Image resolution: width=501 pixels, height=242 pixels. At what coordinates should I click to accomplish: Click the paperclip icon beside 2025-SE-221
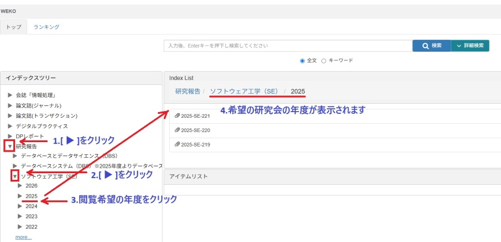[x=178, y=116]
